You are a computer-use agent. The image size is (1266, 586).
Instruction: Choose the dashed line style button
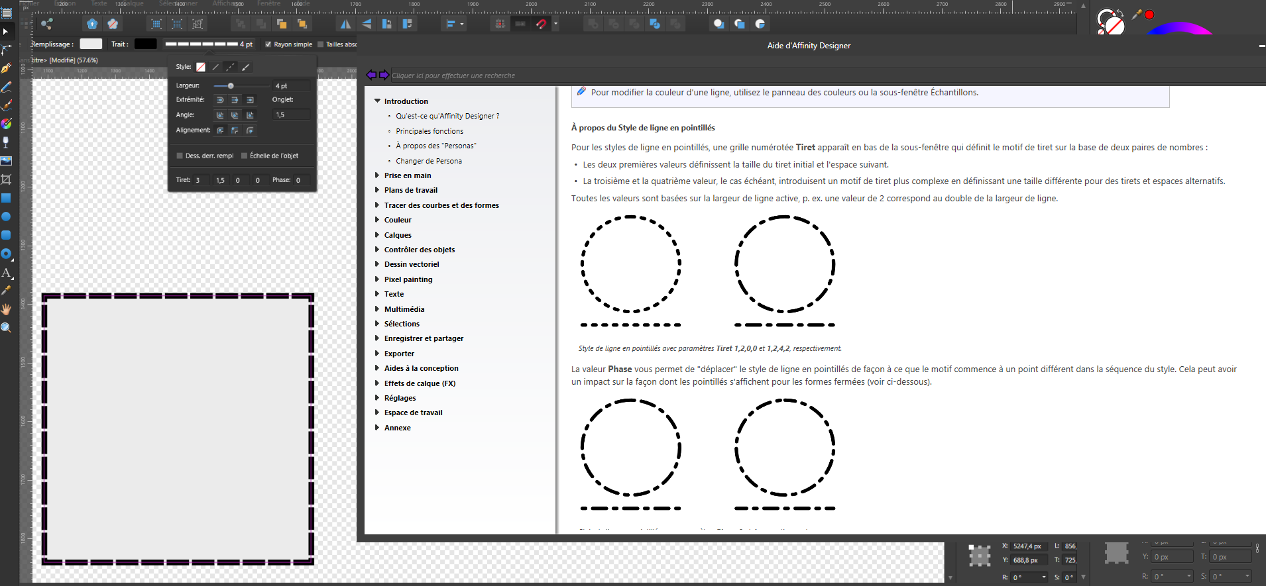pyautogui.click(x=230, y=67)
